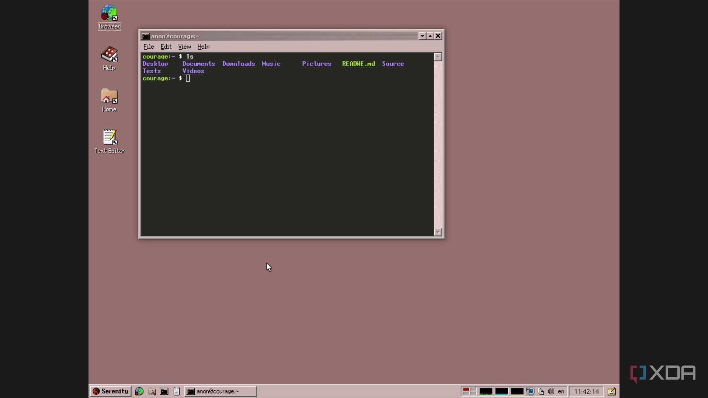Open the File menu in Terminal
This screenshot has width=708, height=398.
click(x=149, y=46)
